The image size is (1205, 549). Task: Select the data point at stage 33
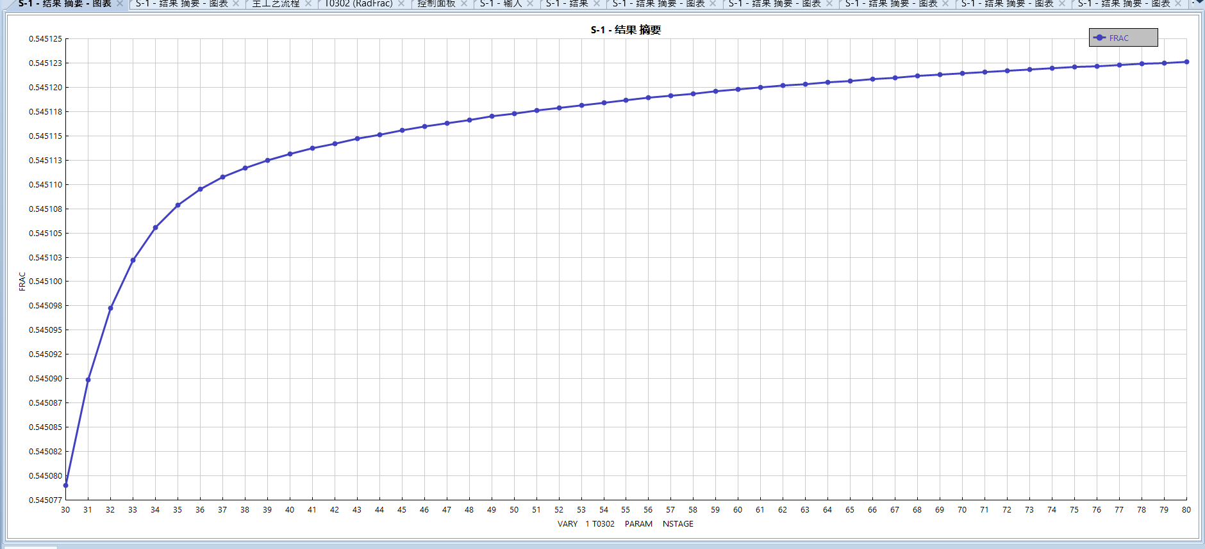tap(133, 260)
